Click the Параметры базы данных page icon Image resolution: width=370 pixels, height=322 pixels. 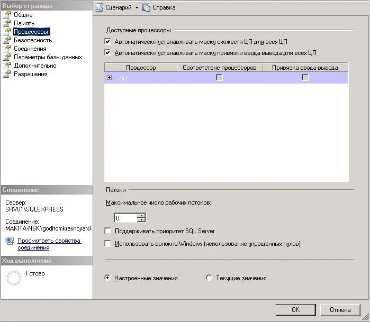point(7,57)
